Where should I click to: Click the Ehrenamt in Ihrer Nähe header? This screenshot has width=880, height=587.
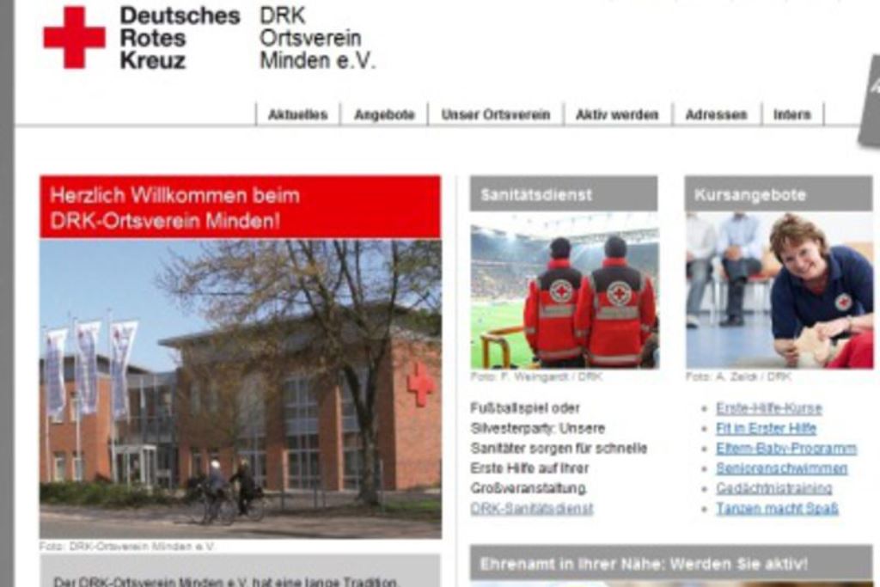pos(671,563)
